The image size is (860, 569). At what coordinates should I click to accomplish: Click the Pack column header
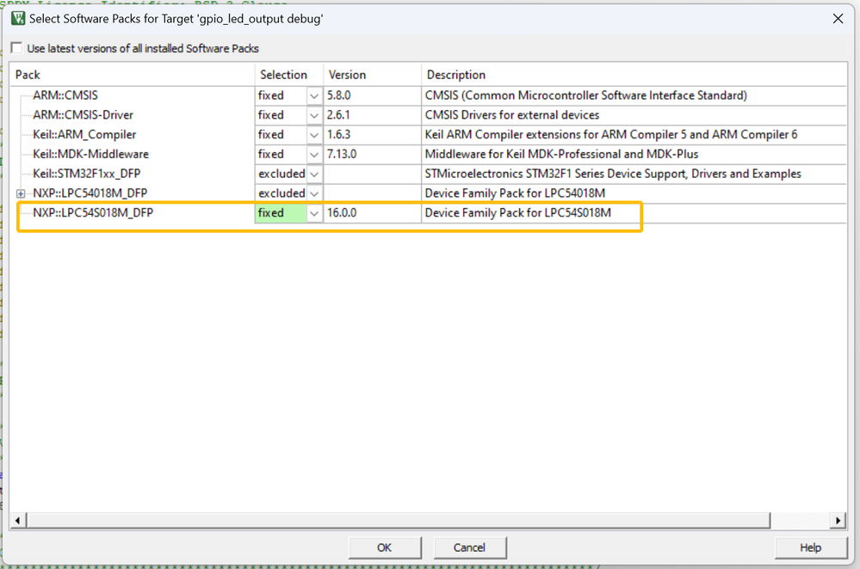133,75
